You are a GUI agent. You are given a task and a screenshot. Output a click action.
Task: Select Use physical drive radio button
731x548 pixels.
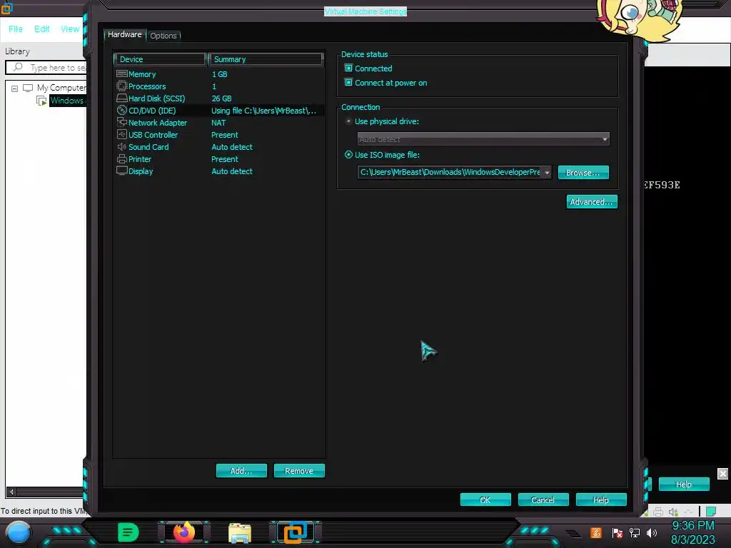[x=348, y=121]
